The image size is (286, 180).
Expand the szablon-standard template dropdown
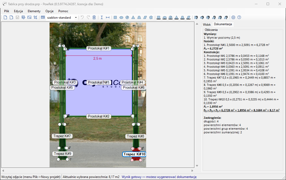pos(76,18)
